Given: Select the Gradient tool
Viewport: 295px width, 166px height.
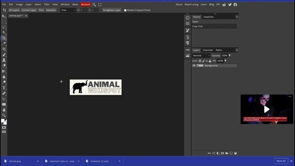Looking at the screenshot, I should (x=4, y=71).
